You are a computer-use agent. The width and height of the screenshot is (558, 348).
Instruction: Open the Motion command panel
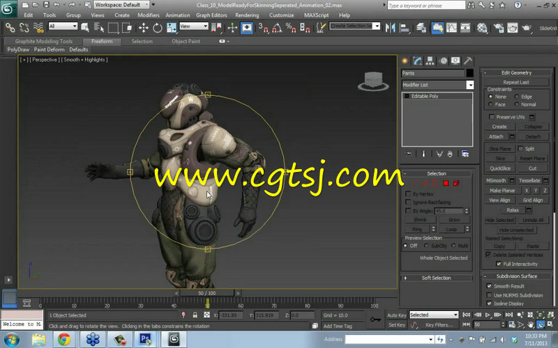444,61
